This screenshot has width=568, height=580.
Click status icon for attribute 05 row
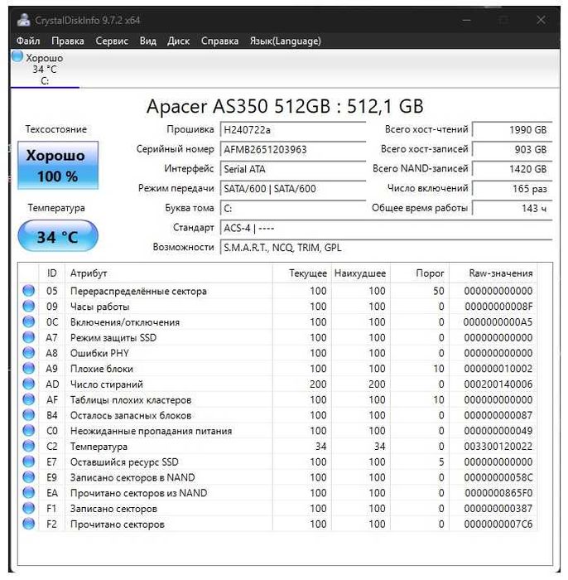[x=28, y=291]
